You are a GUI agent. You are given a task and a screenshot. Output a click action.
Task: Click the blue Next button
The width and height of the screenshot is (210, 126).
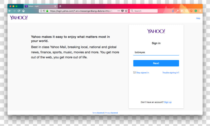156,63
